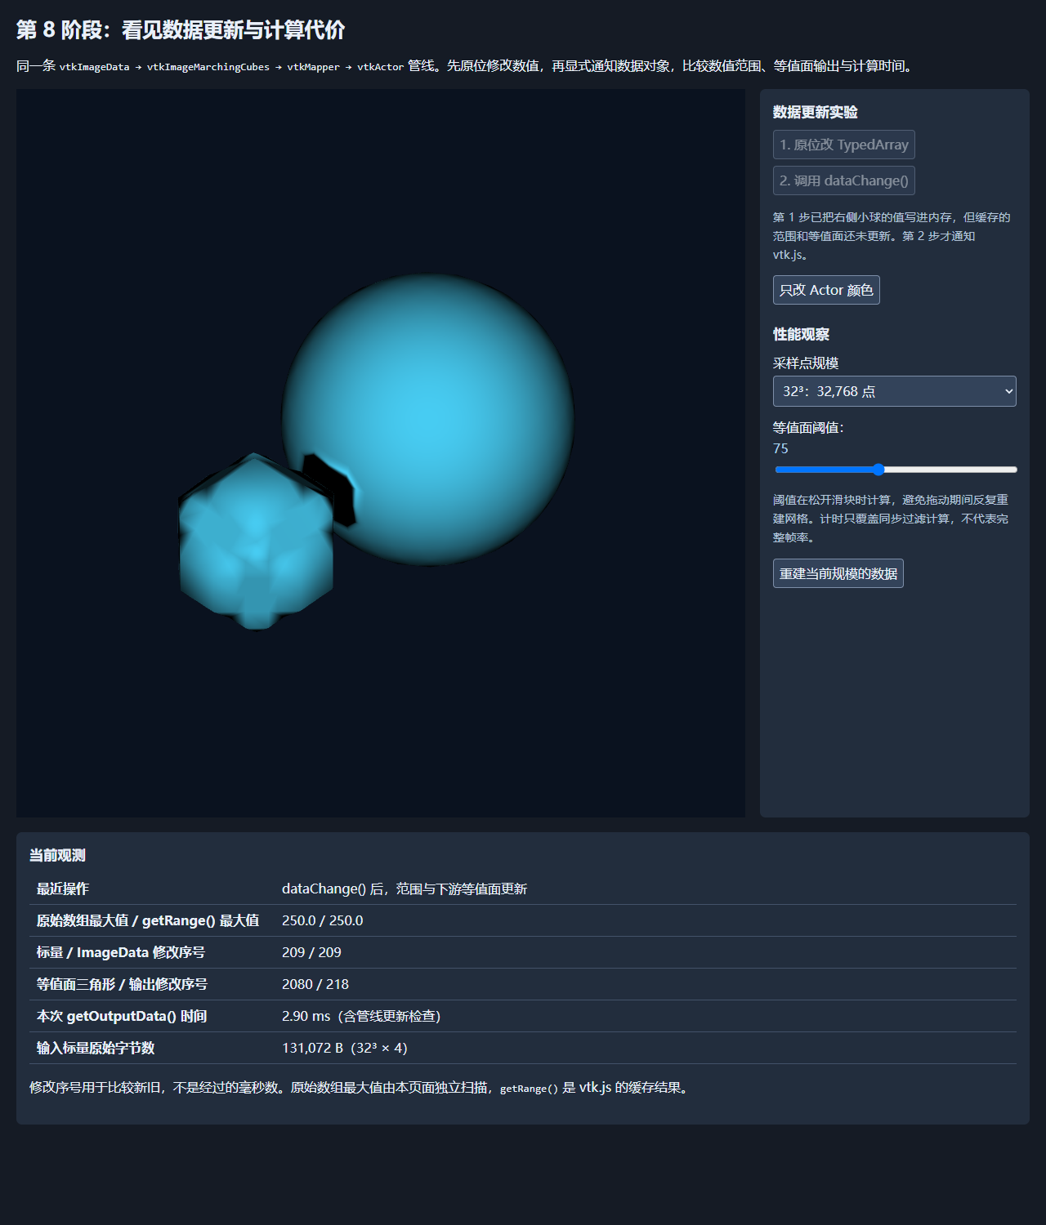The image size is (1046, 1225).
Task: Click the '本次 getOutputData() 时间' label
Action: [x=122, y=1016]
